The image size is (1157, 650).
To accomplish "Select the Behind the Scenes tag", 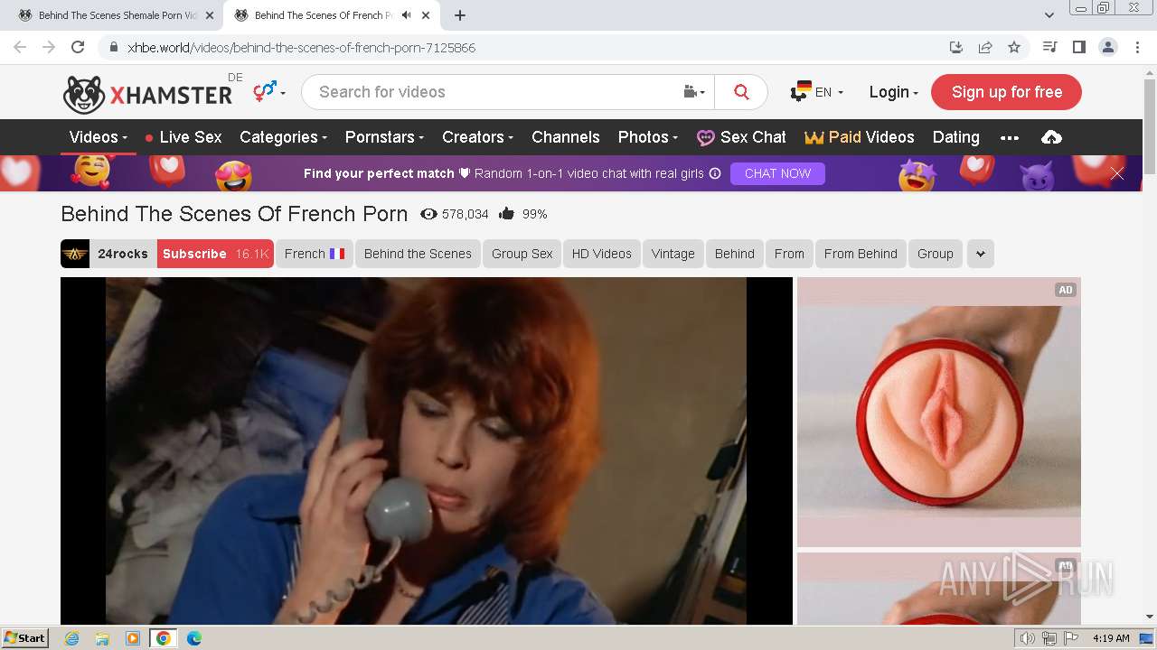I will pos(418,254).
